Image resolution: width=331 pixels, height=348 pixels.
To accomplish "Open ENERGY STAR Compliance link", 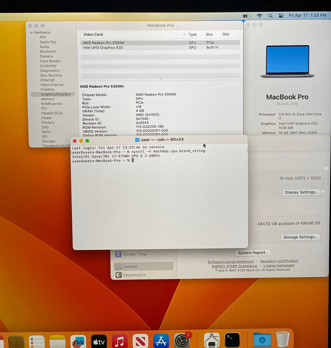I will [x=234, y=266].
